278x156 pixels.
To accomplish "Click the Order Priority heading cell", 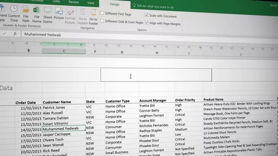I will pos(185,100).
